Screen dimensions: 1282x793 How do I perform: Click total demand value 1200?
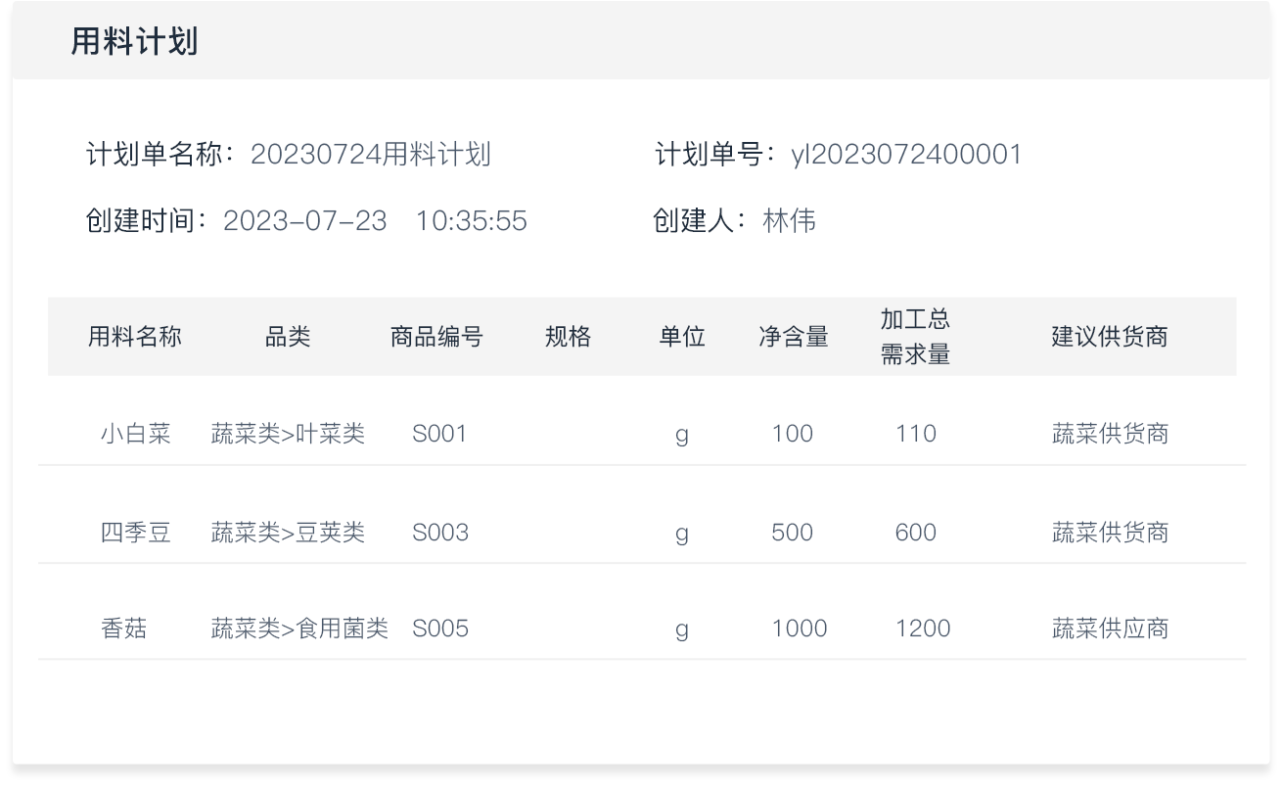point(923,629)
